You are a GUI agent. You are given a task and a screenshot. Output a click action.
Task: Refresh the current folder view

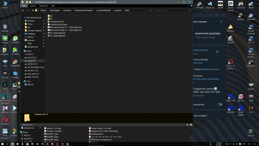(x=151, y=10)
